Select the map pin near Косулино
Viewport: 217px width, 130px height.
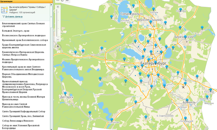tap(210, 90)
